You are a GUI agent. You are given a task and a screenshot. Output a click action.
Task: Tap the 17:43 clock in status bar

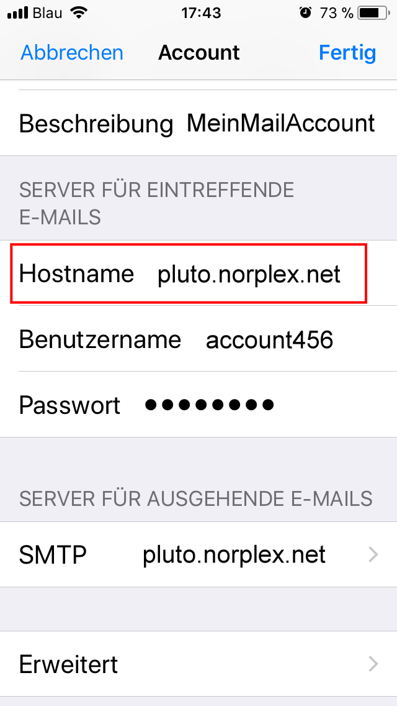(x=201, y=13)
